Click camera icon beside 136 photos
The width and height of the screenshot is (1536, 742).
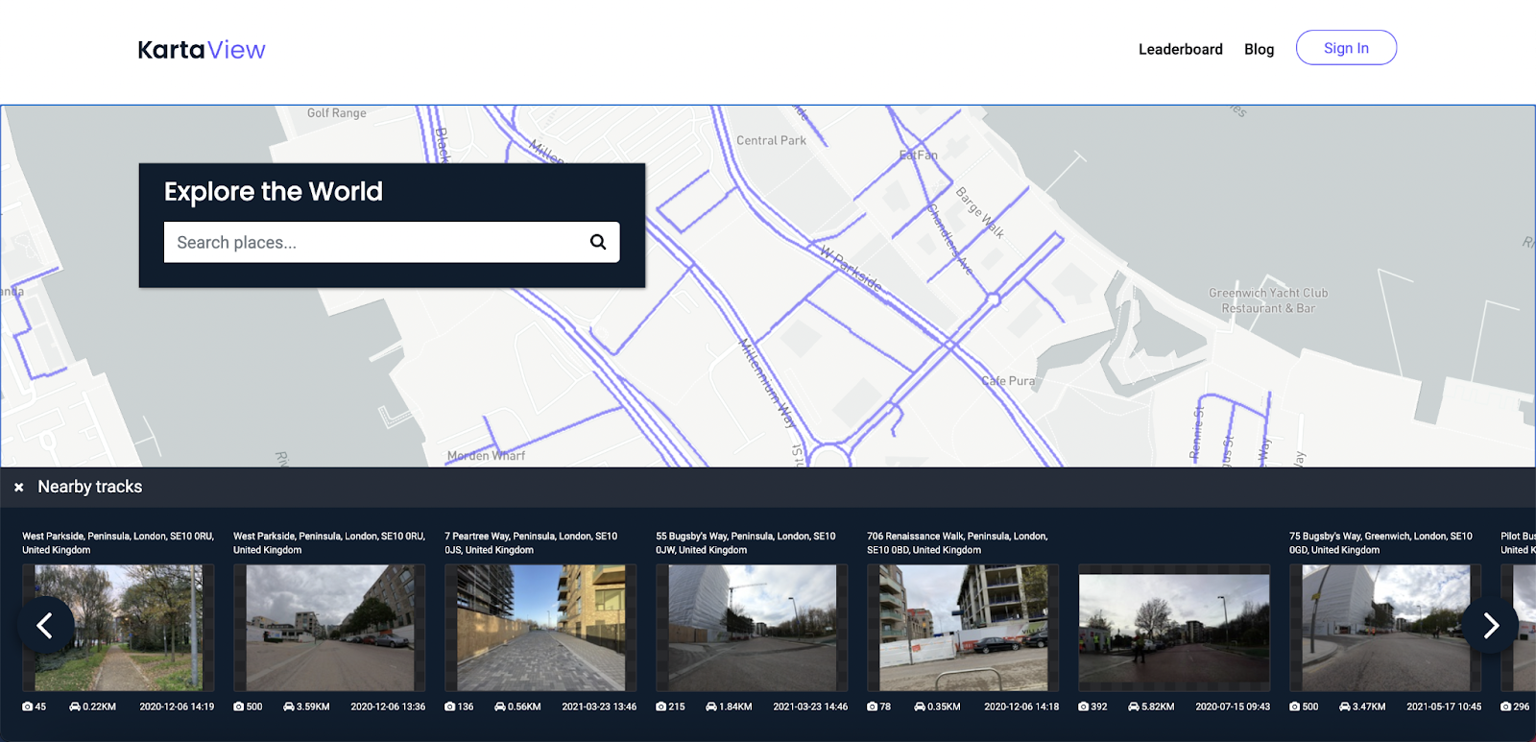click(450, 706)
